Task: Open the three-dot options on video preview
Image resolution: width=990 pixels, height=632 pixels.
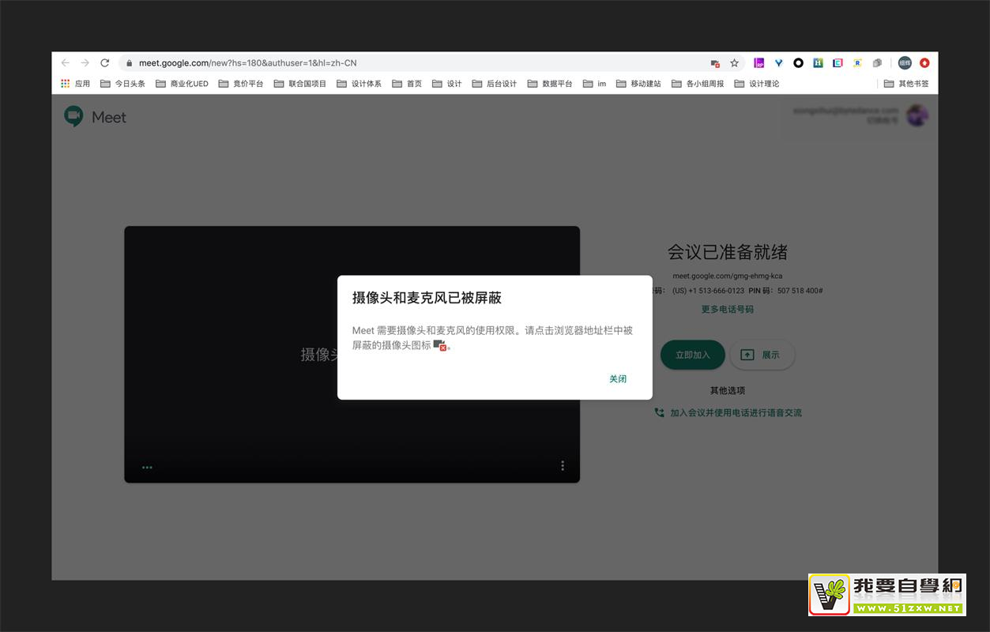Action: click(563, 466)
